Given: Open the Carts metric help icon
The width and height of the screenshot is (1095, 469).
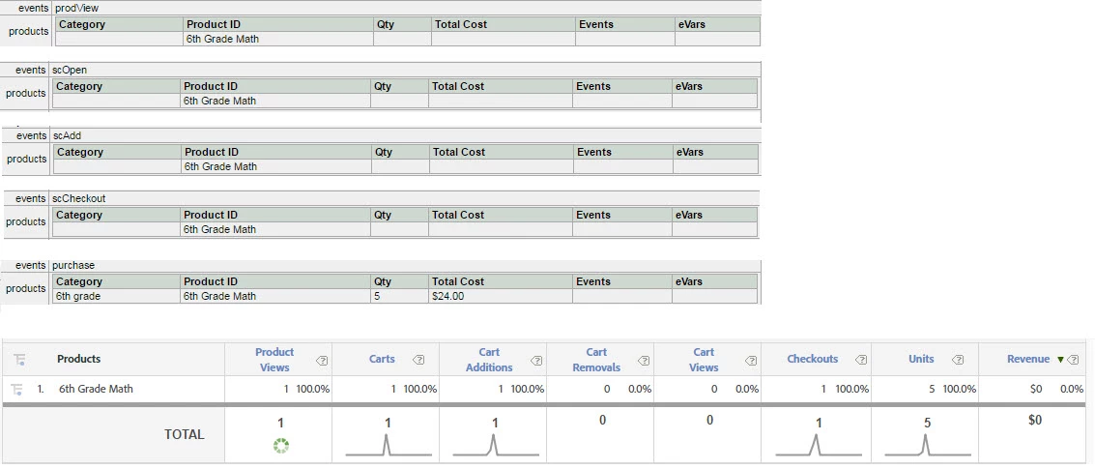Looking at the screenshot, I should point(418,360).
